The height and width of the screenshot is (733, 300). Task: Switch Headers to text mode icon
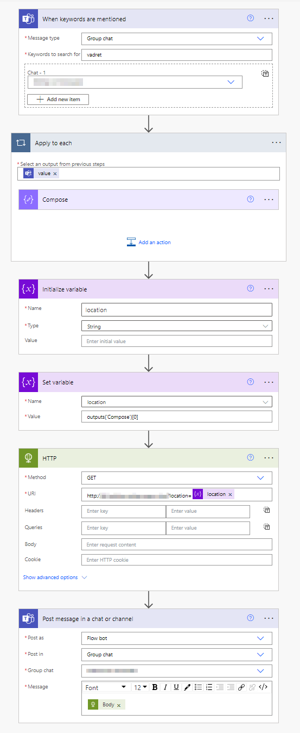(x=266, y=511)
